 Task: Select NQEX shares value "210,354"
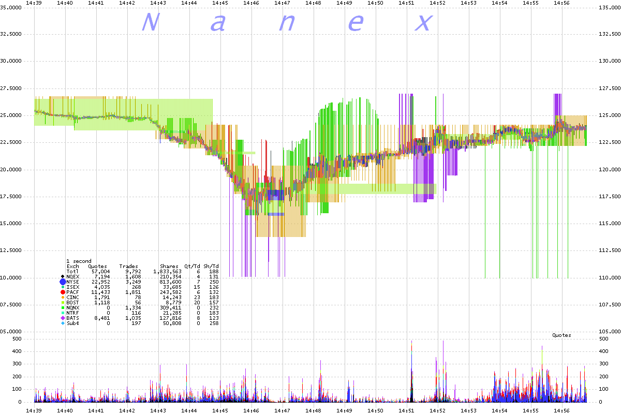click(171, 276)
